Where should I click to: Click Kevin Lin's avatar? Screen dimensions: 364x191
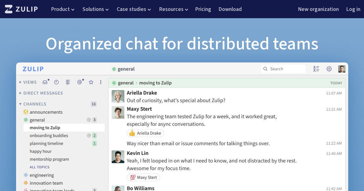click(118, 157)
